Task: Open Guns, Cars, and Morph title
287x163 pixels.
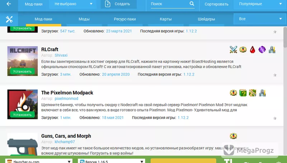Action: tap(66, 136)
